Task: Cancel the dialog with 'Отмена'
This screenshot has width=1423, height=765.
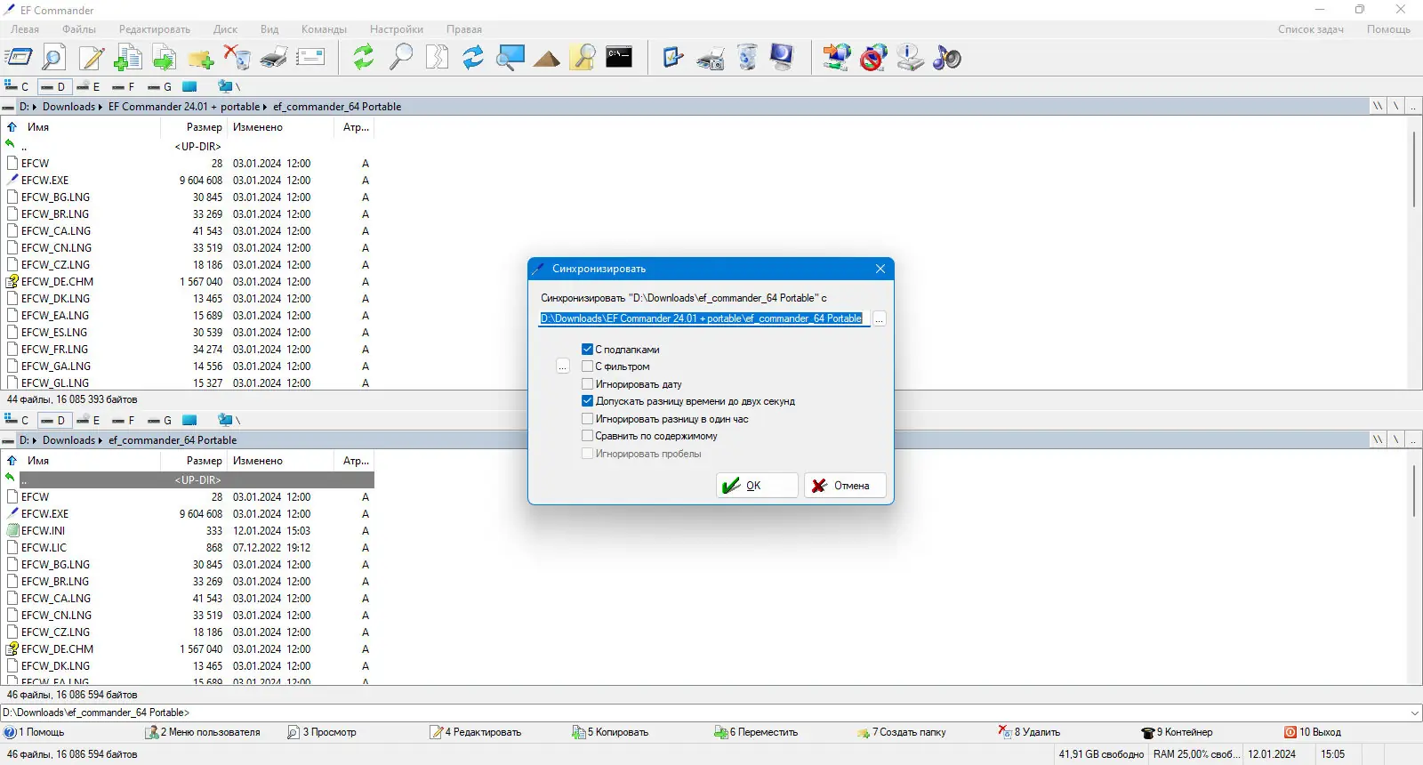Action: tap(845, 486)
